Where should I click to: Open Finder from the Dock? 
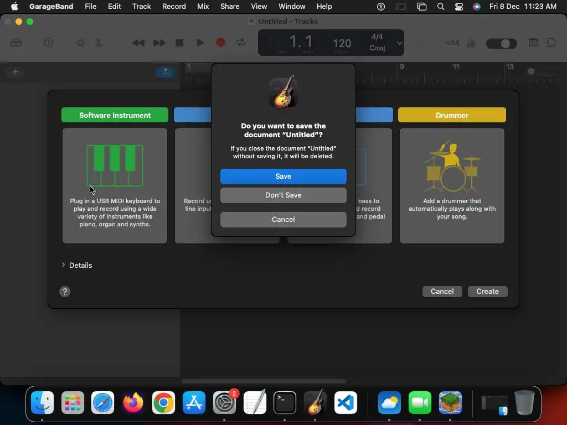42,403
